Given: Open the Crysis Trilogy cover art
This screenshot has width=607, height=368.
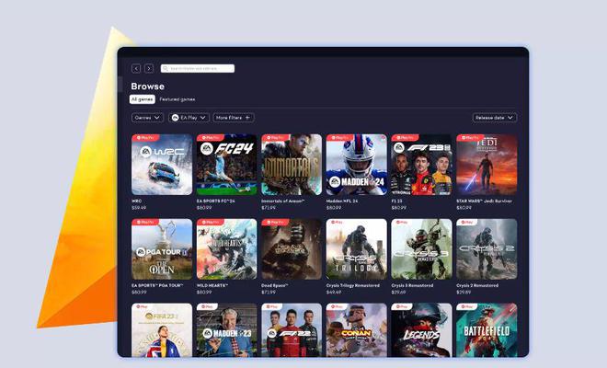Looking at the screenshot, I should [357, 249].
